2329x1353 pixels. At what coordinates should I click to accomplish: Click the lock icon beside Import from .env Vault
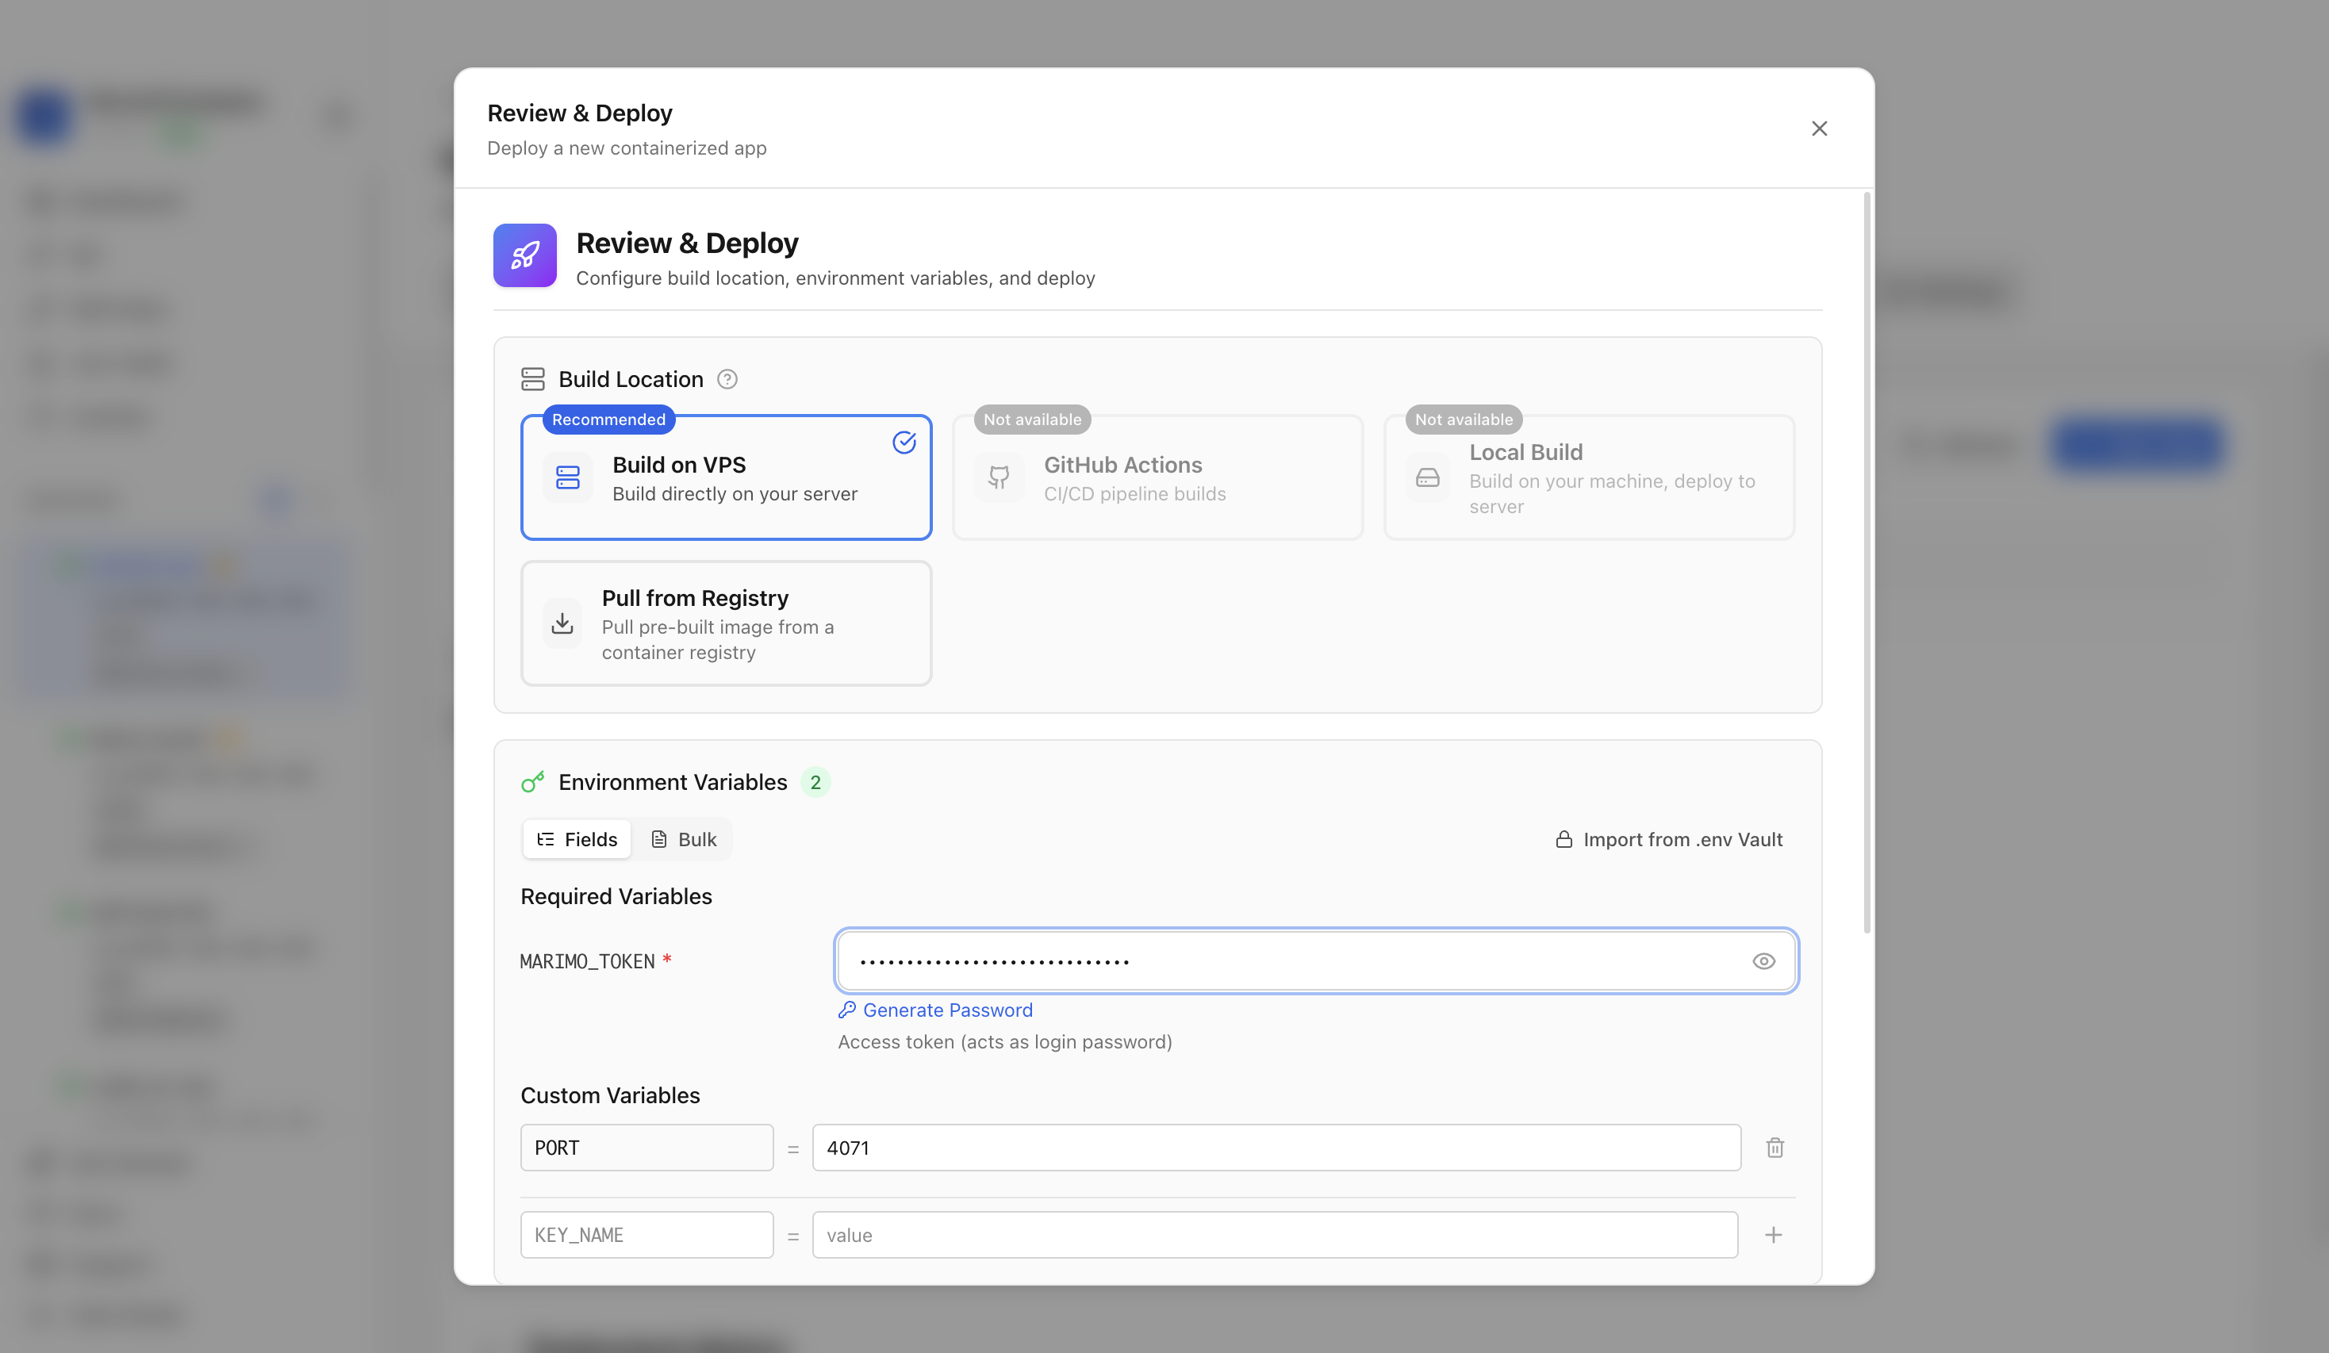(1564, 839)
